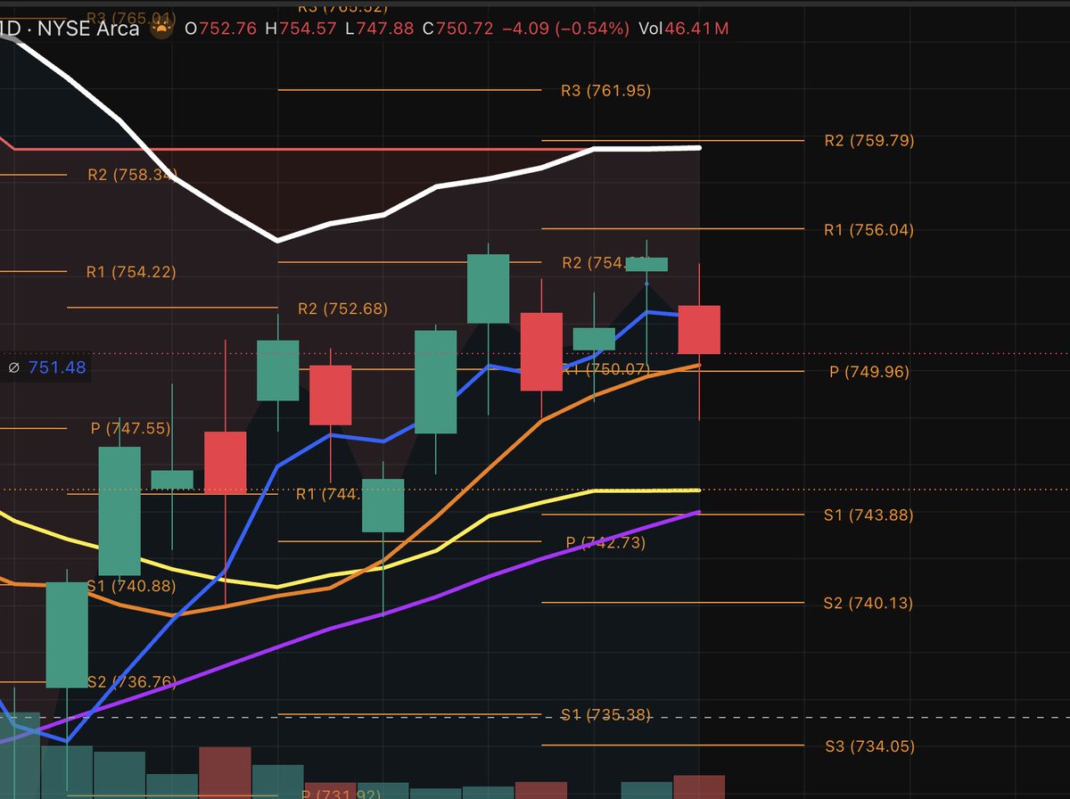Screen dimensions: 1070x799
Task: Click the R1 (750.07) pivot label
Action: [605, 368]
